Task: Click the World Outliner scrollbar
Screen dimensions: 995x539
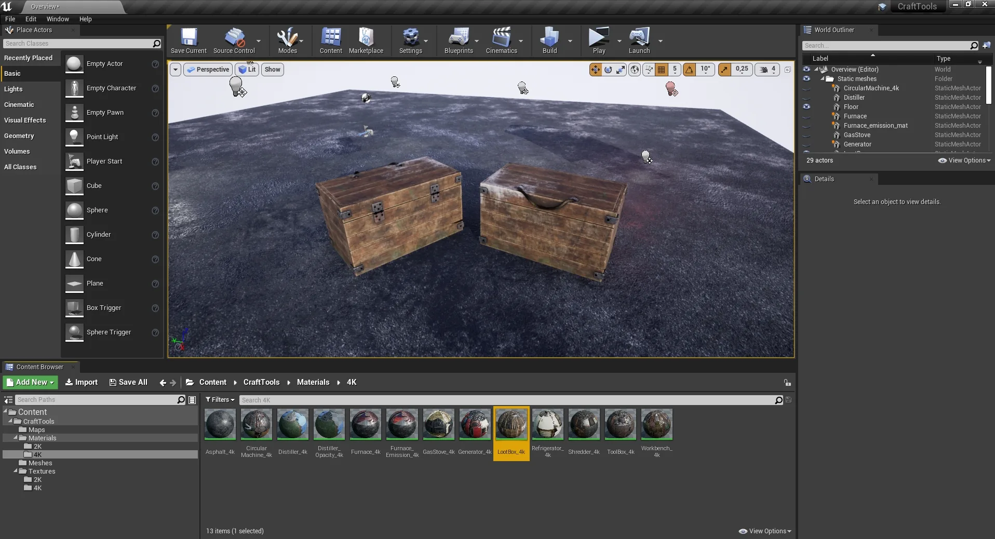Action: 988,85
